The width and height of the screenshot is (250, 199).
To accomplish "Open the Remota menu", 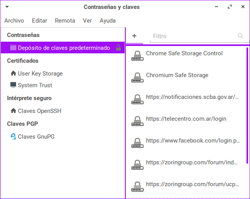I will 65,21.
